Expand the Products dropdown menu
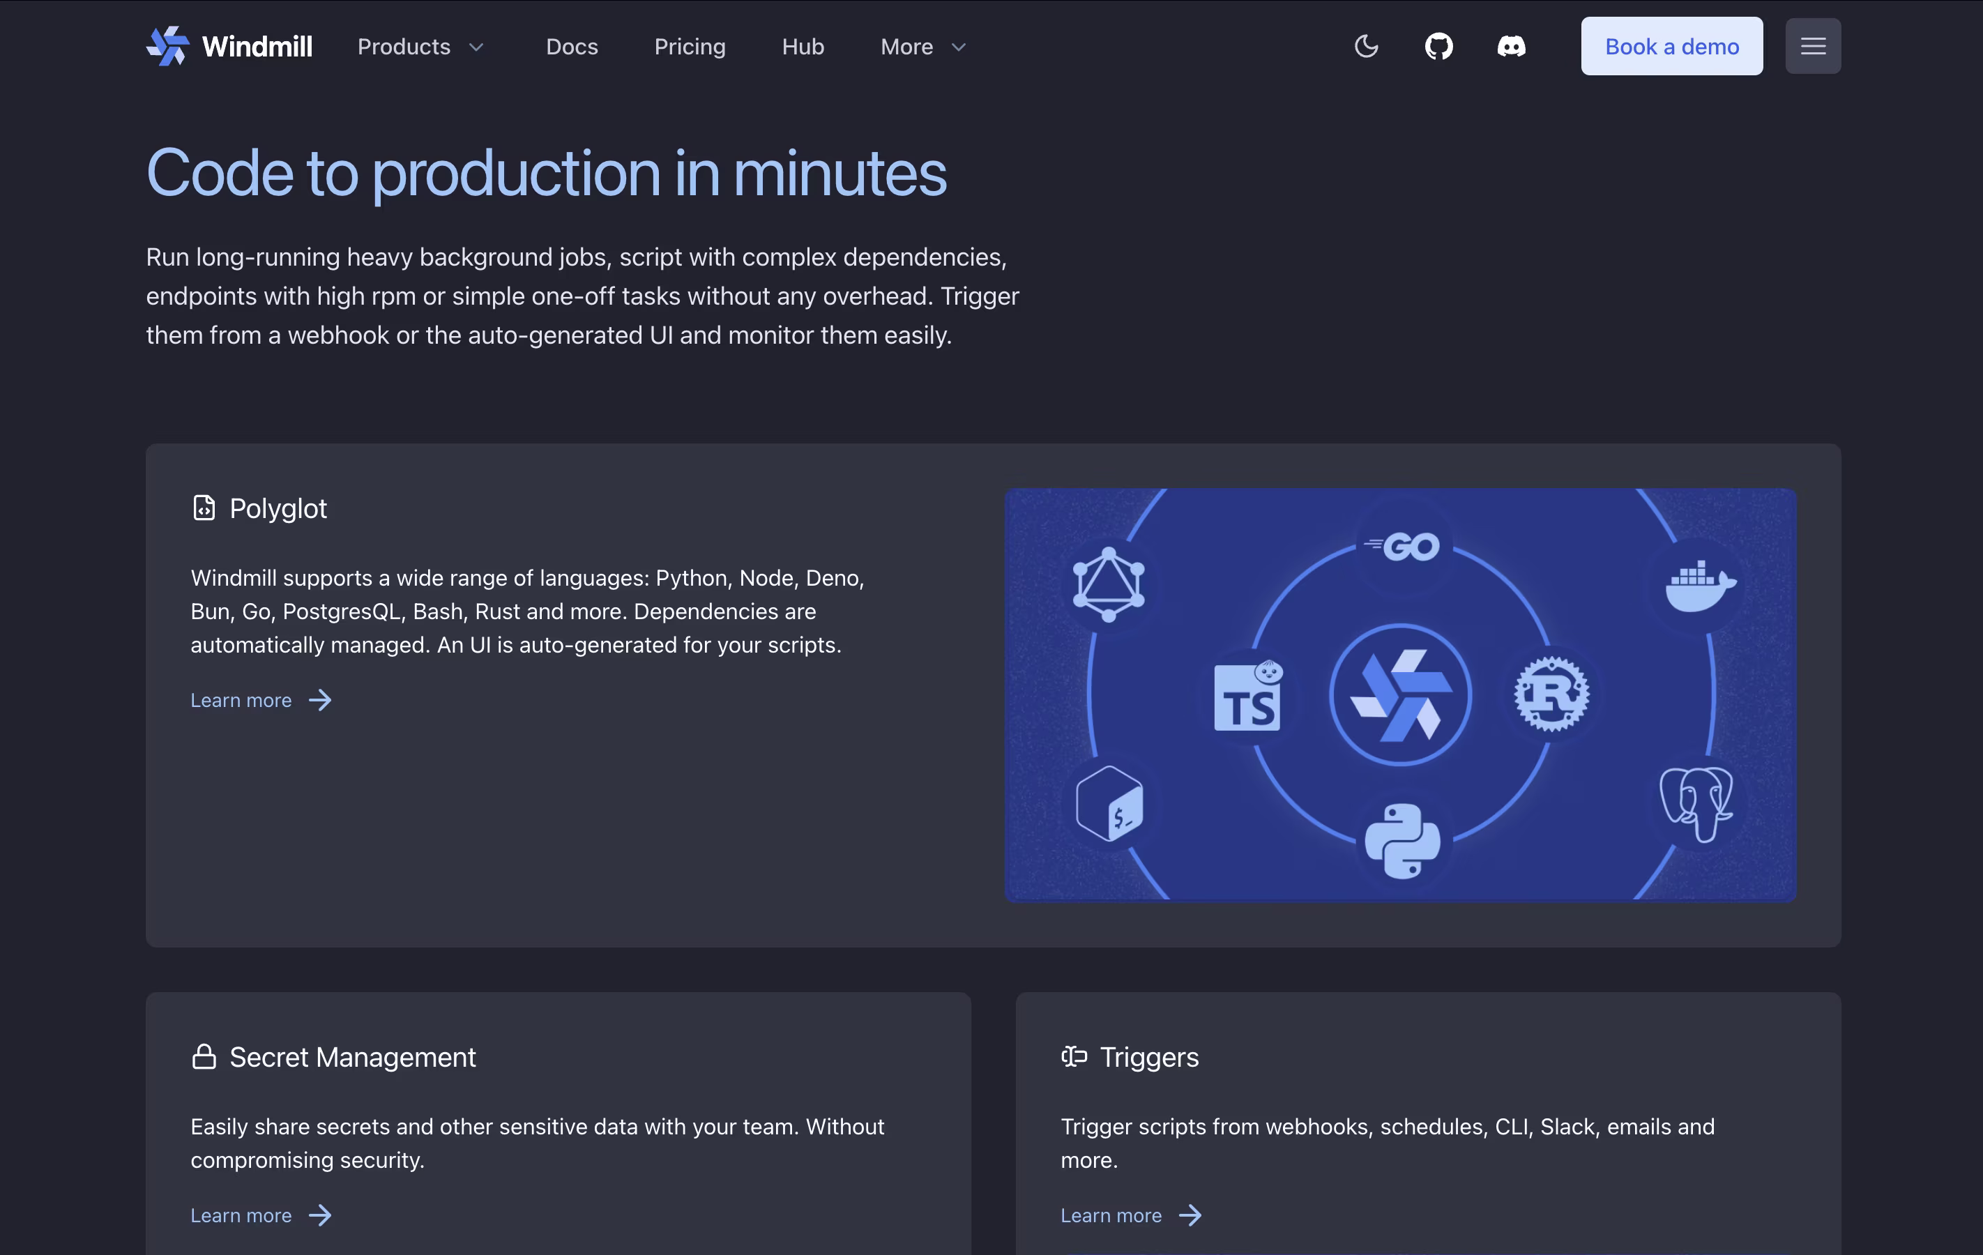 click(x=420, y=46)
